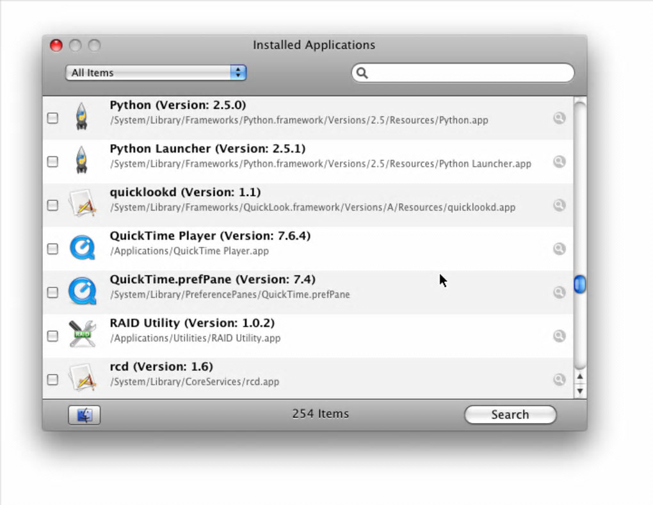The height and width of the screenshot is (505, 653).
Task: Check the Python (Version: 2.5.0) checkbox
Action: coord(52,118)
